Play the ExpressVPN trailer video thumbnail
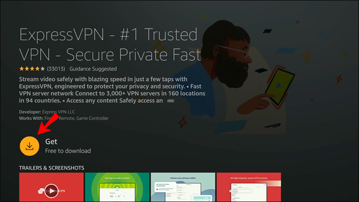The width and height of the screenshot is (359, 202). click(x=51, y=187)
